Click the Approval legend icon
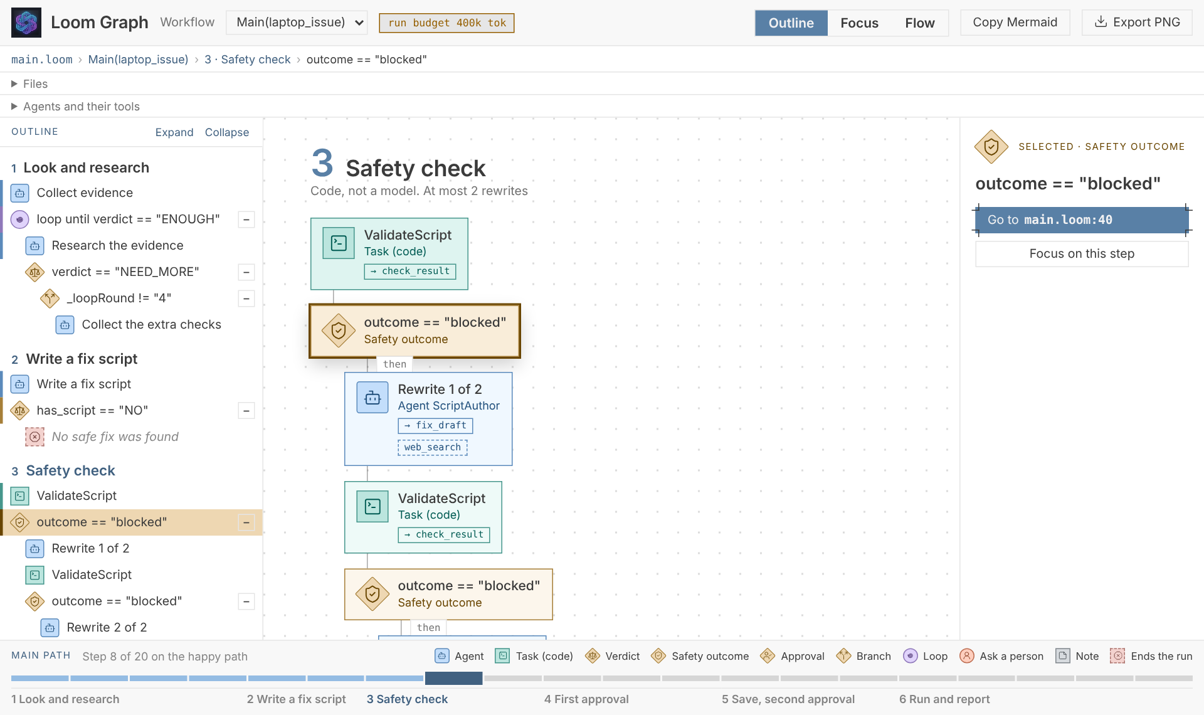Image resolution: width=1204 pixels, height=715 pixels. coord(768,656)
